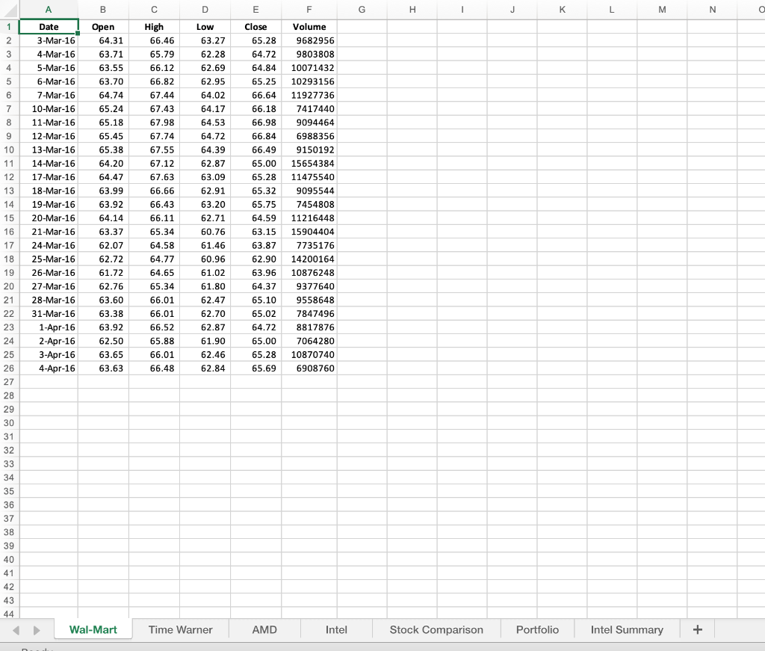The width and height of the screenshot is (765, 651).
Task: Select the Close header cell in E1
Action: coord(255,26)
